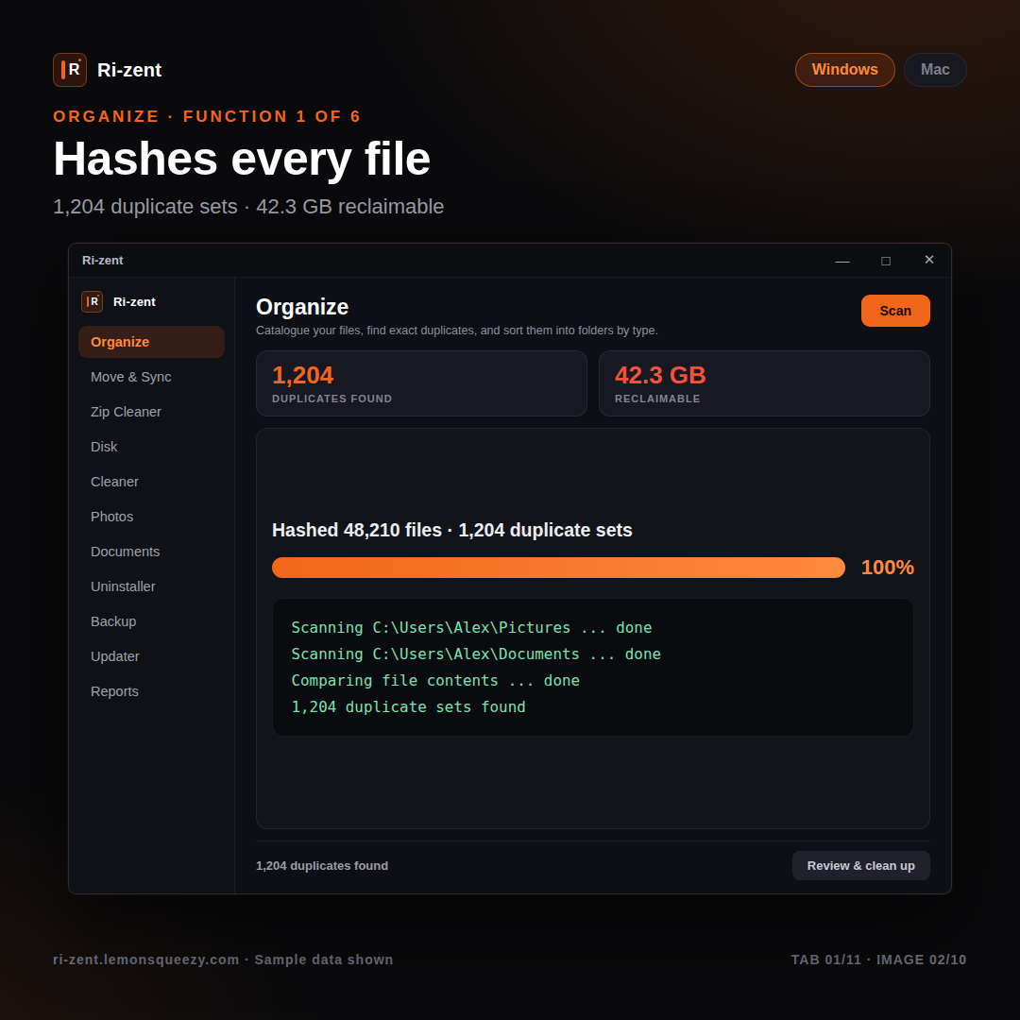Click the 'Organize · Function 1 of 6' label
This screenshot has width=1020, height=1020.
click(x=207, y=116)
